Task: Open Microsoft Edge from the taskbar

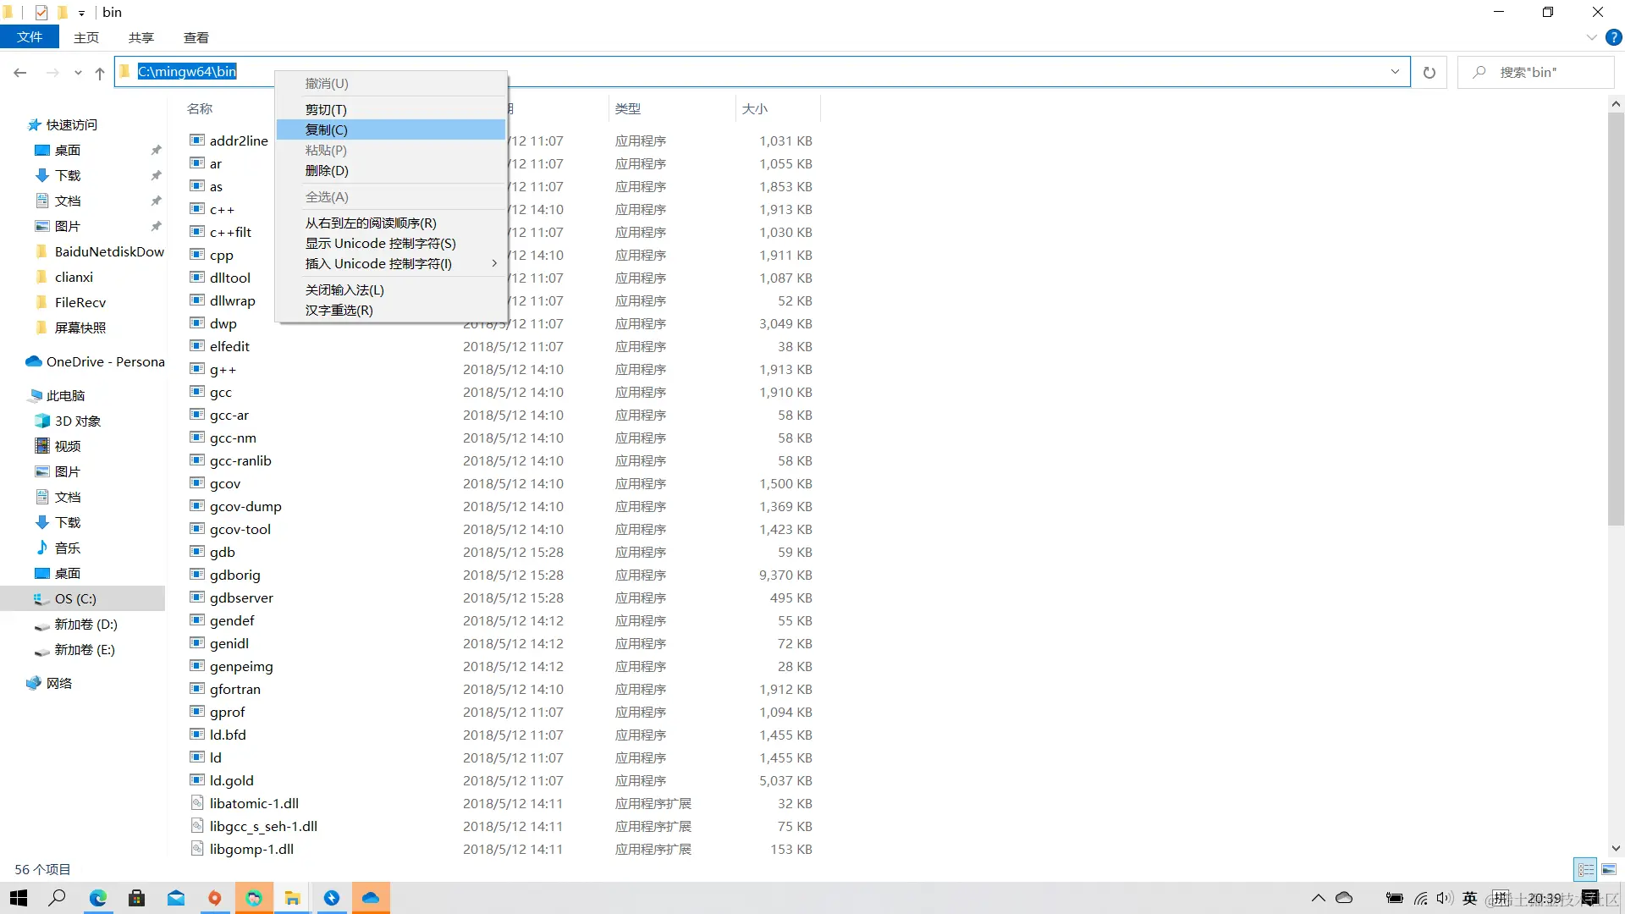Action: pos(98,898)
